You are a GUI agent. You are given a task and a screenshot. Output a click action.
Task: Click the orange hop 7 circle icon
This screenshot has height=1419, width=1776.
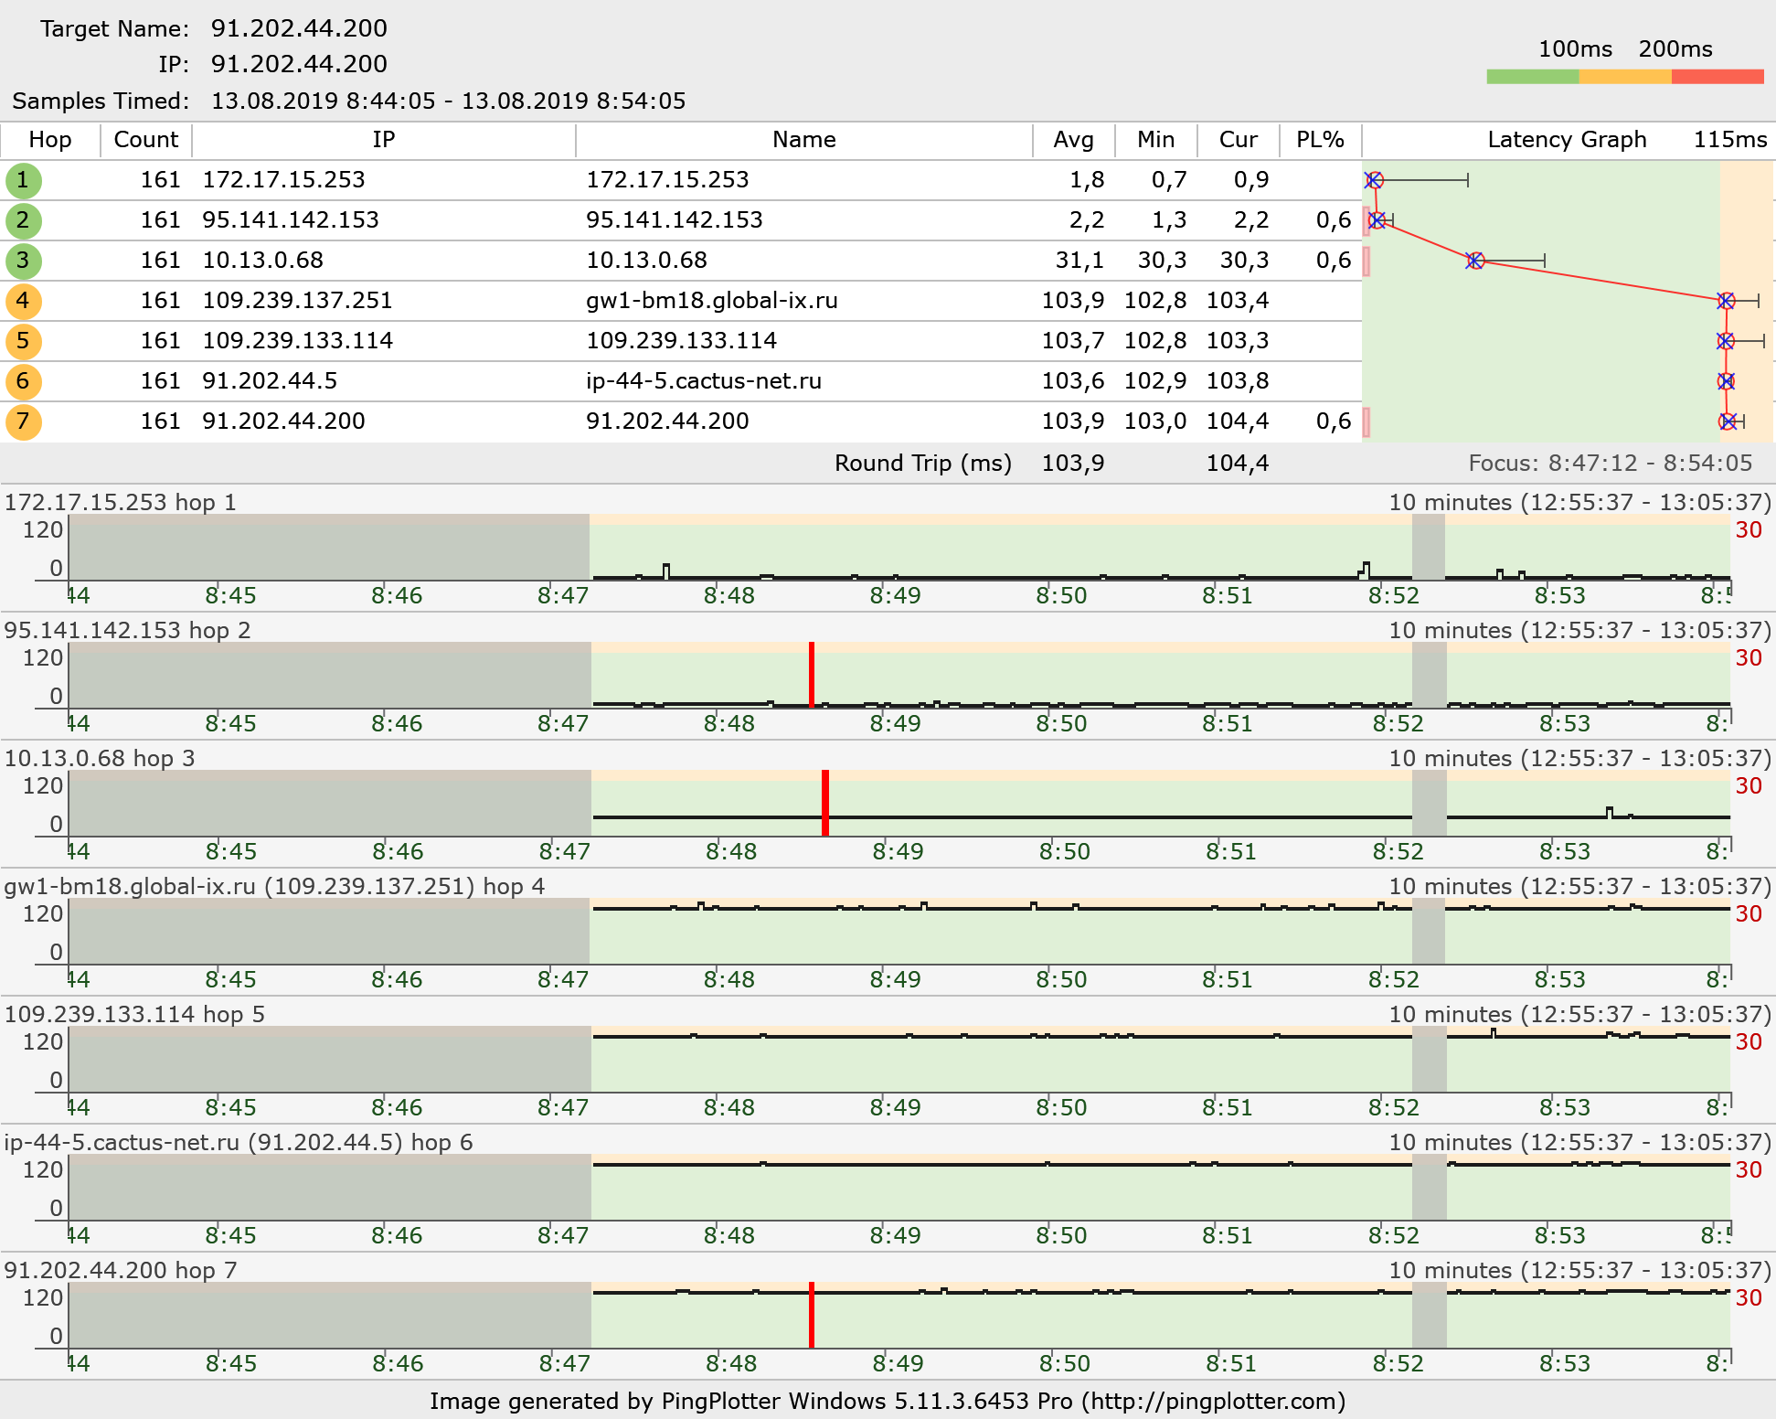point(23,421)
